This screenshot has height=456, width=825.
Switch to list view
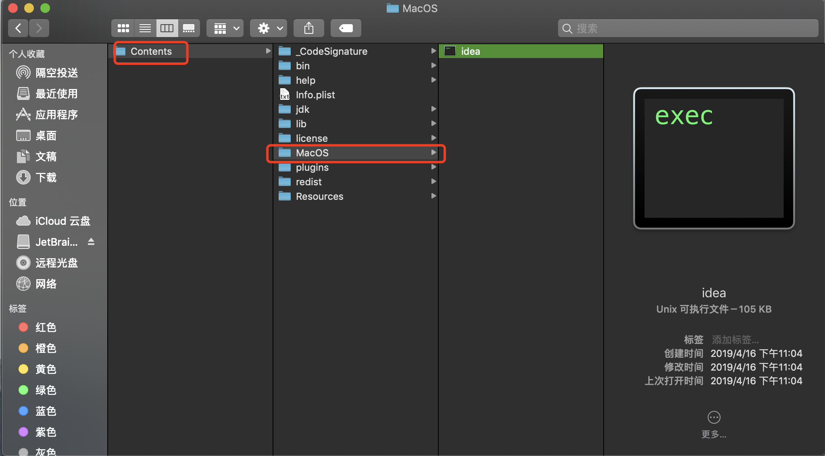point(145,28)
